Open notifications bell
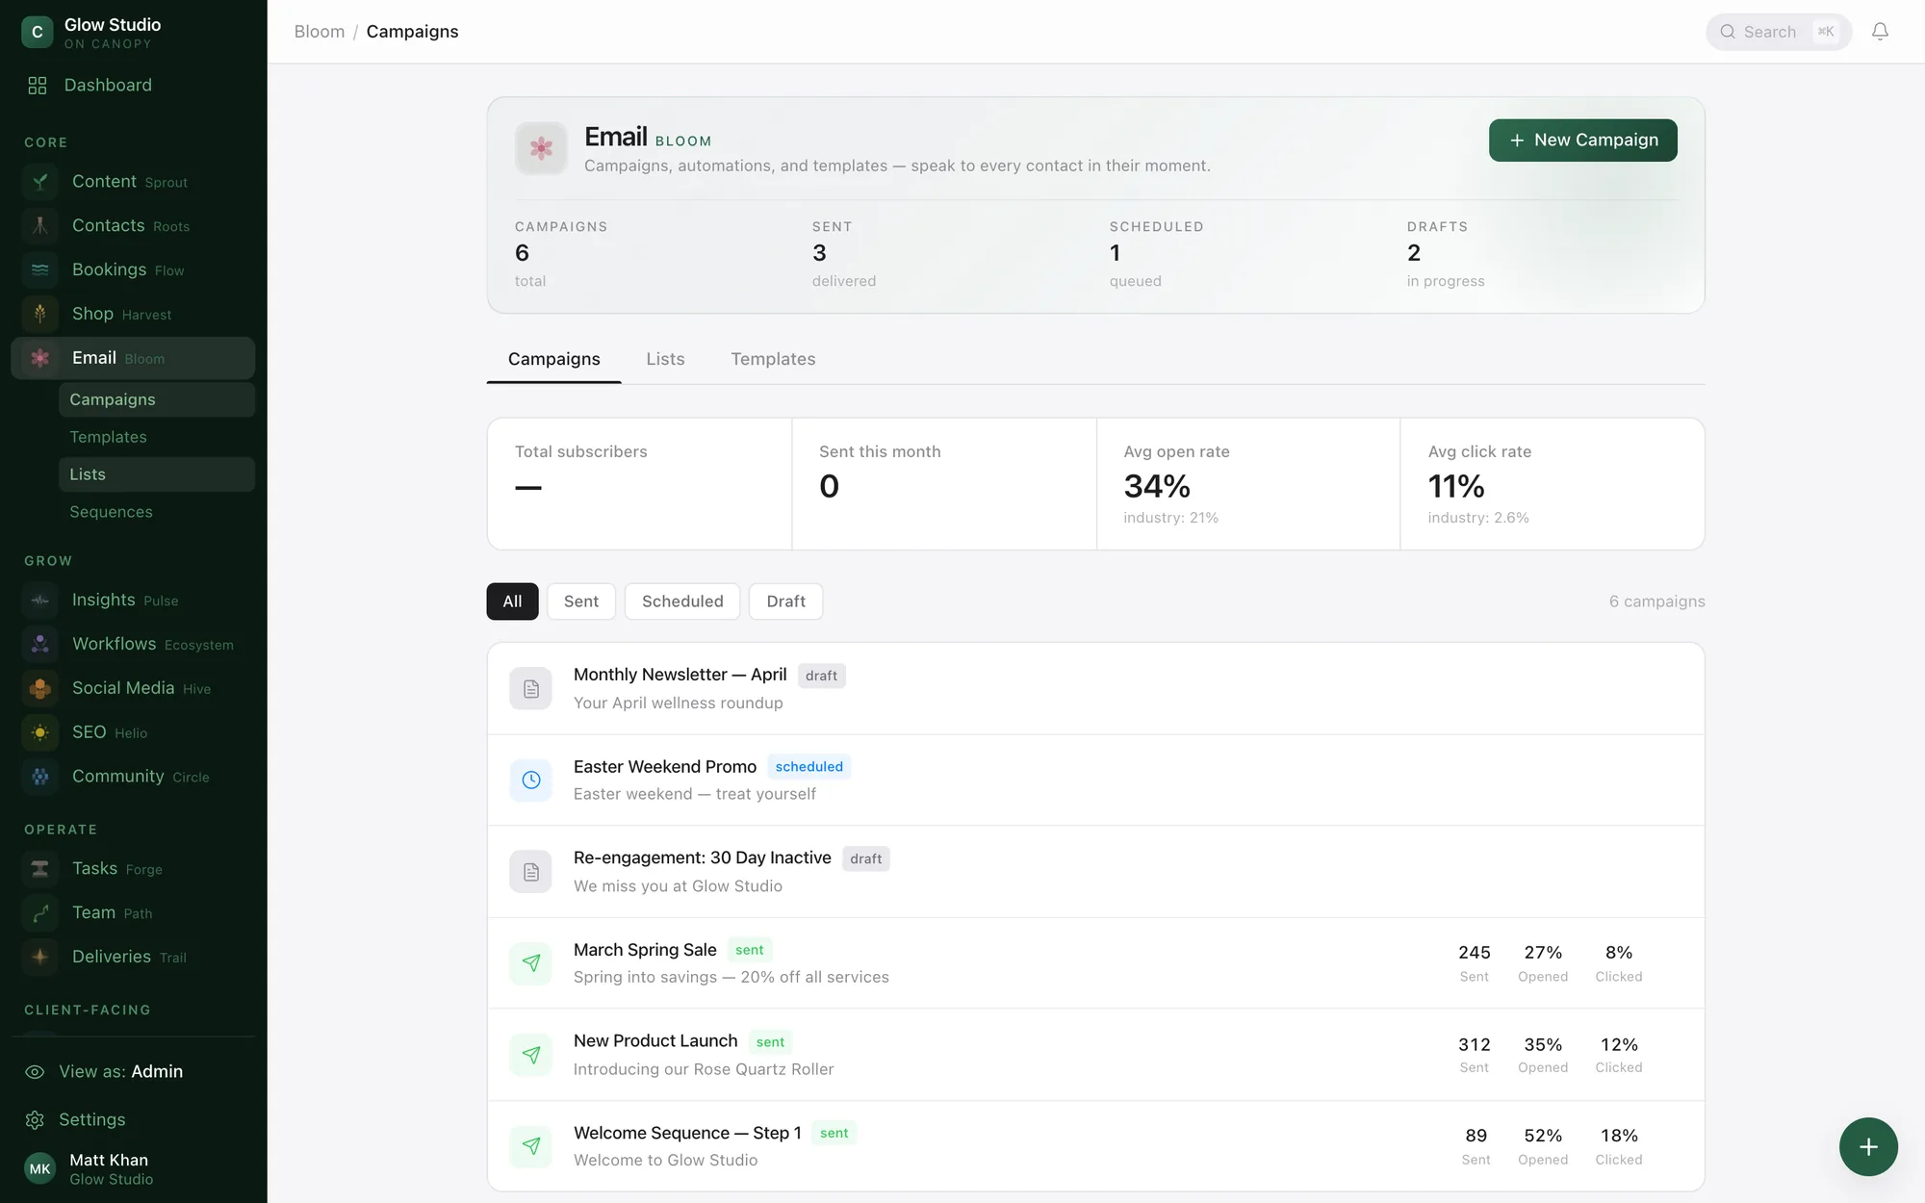Viewport: 1925px width, 1203px height. (1880, 32)
